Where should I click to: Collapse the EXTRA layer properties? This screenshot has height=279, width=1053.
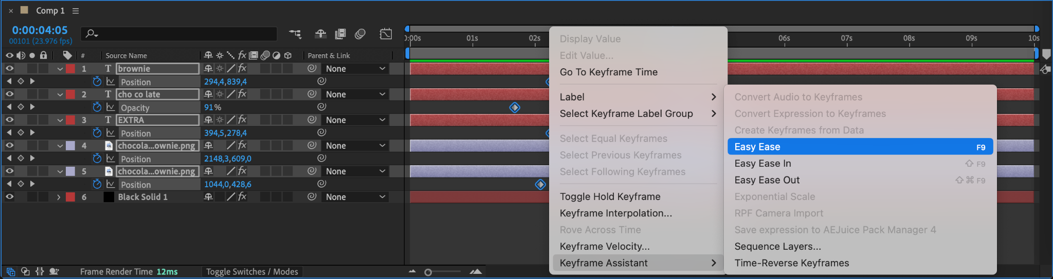click(60, 120)
